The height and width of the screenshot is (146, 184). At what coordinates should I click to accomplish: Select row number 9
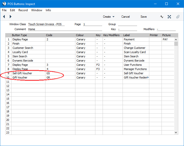coord(8,73)
